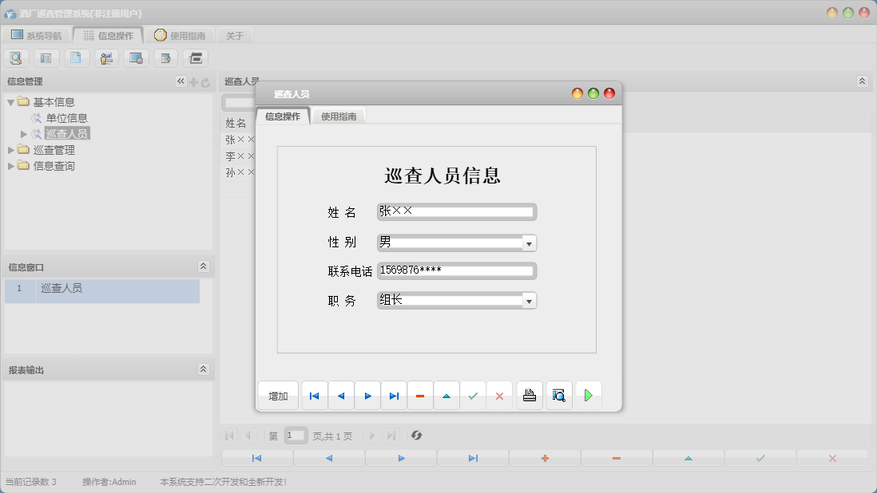
Task: Cancel with the red X in dialog toolbar
Action: point(499,396)
